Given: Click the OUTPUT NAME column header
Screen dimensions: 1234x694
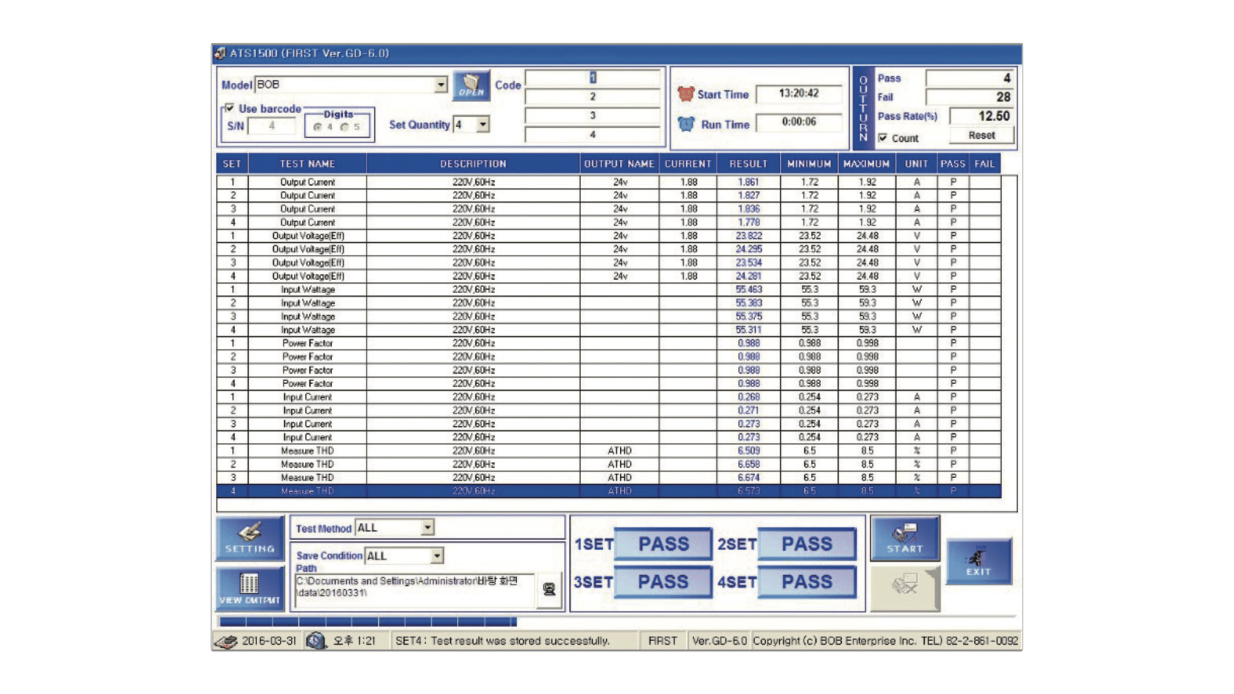Looking at the screenshot, I should 619,164.
